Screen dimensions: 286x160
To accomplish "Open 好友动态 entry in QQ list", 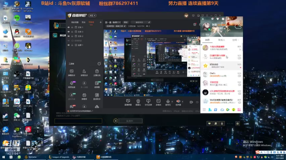I will [221, 65].
